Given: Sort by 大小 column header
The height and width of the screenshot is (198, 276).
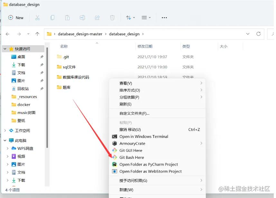Looking at the screenshot, I should point(224,46).
